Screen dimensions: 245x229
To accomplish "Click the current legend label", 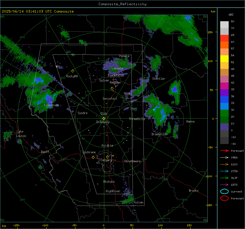I will pyautogui.click(x=236, y=191).
